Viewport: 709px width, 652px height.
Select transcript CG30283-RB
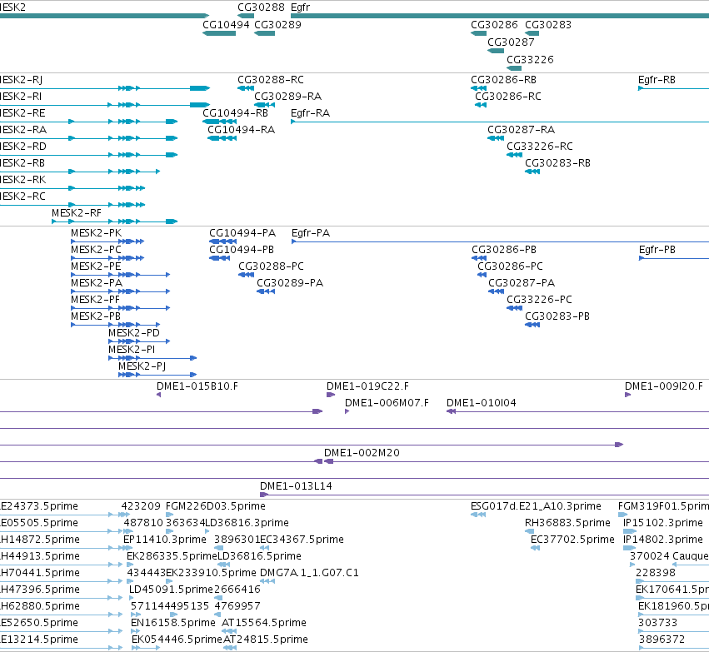(x=557, y=163)
